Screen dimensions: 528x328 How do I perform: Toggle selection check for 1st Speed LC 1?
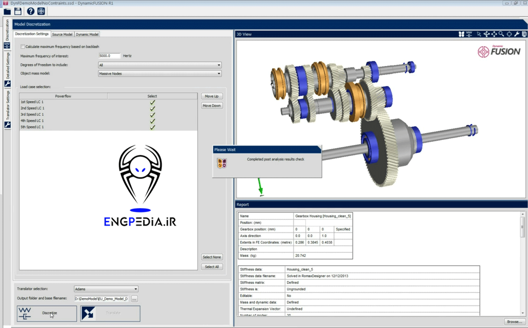[152, 102]
